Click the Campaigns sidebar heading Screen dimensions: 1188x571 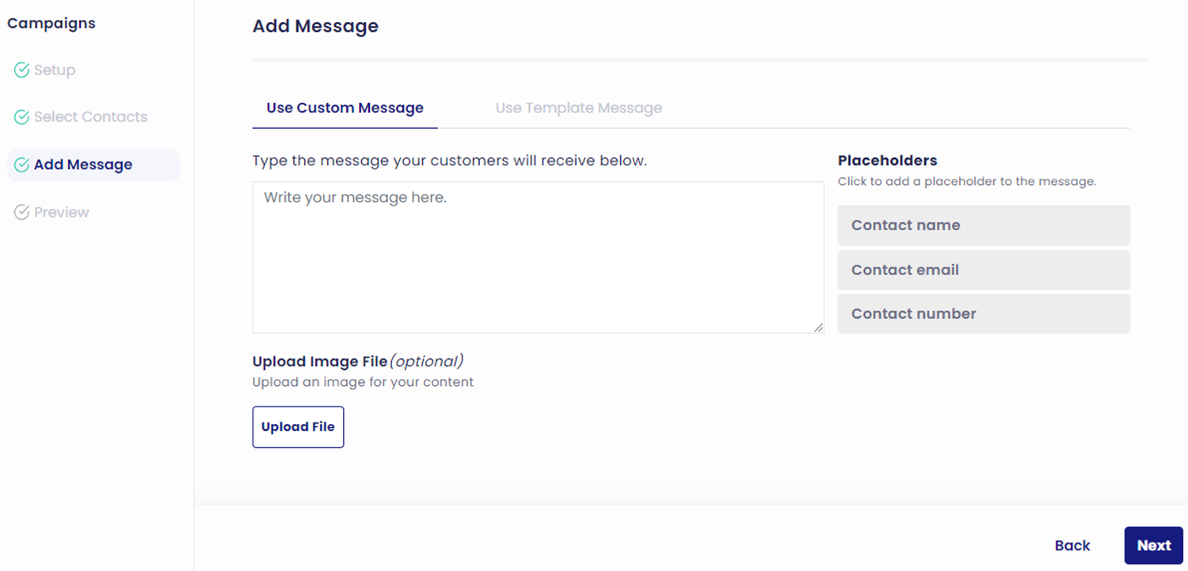click(51, 24)
